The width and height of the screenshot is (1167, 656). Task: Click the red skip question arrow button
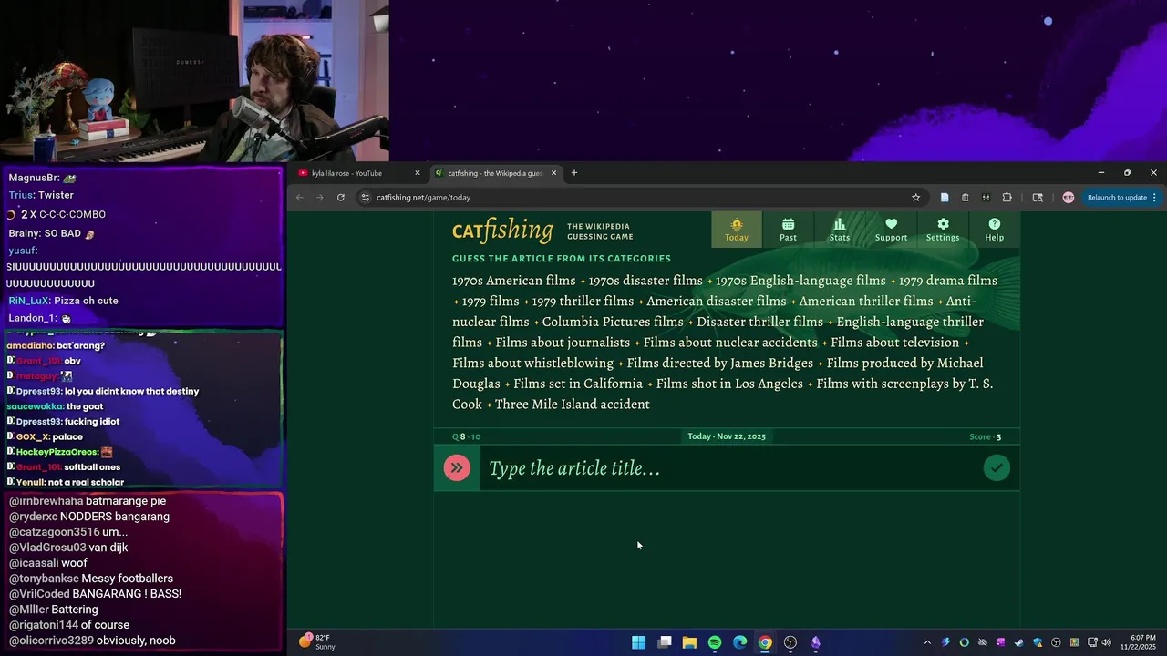(457, 468)
